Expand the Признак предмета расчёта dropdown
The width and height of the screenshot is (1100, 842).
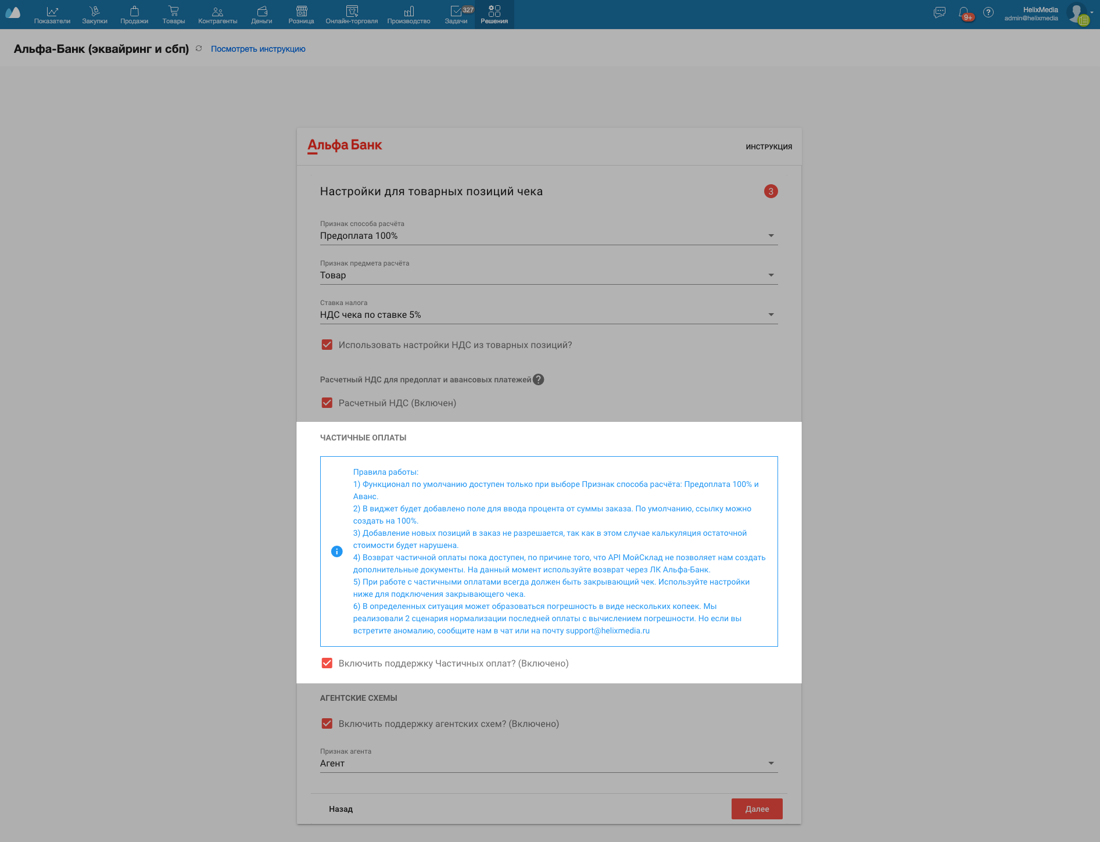click(548, 275)
